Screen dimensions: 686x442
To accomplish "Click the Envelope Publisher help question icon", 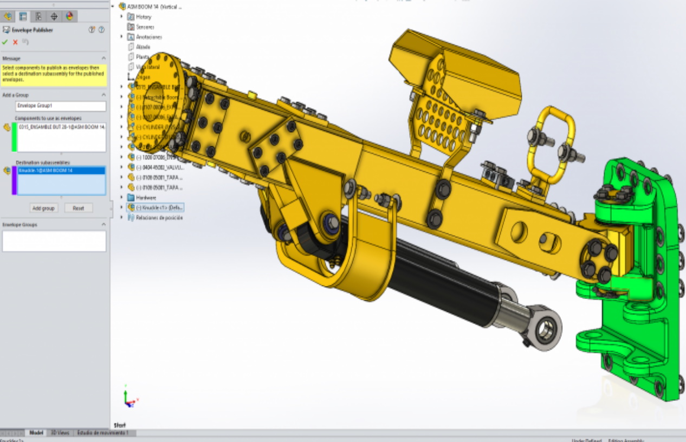I will click(x=101, y=30).
